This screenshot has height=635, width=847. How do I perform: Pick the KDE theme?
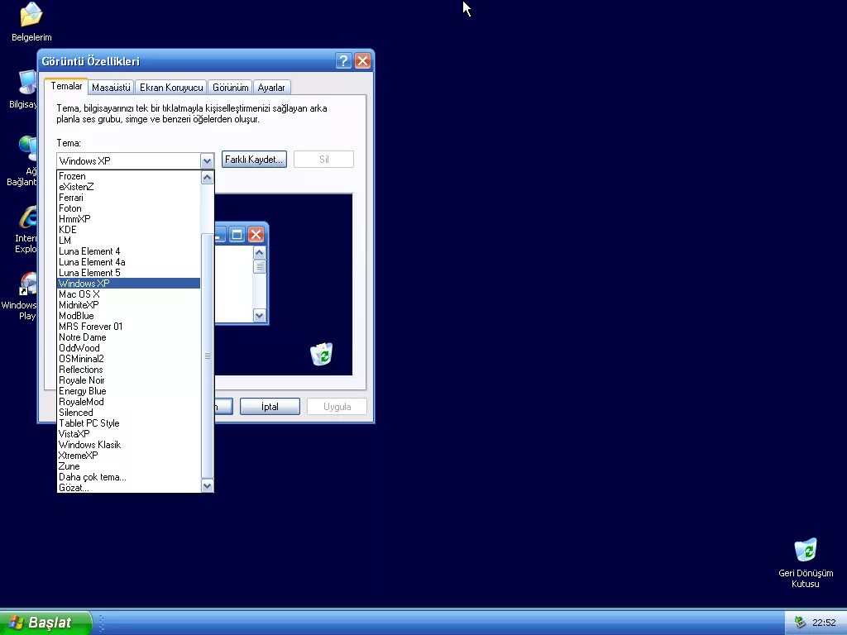[x=128, y=230]
